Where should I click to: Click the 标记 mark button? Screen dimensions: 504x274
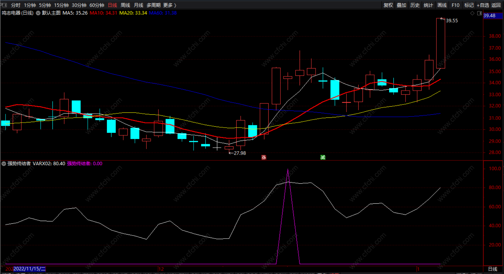469,5
